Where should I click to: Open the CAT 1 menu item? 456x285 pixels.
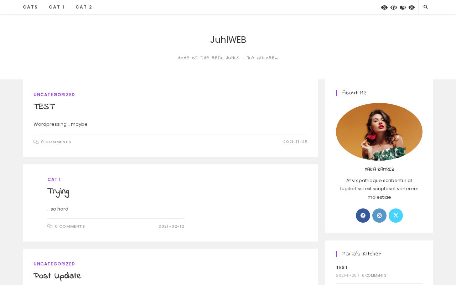pyautogui.click(x=57, y=7)
